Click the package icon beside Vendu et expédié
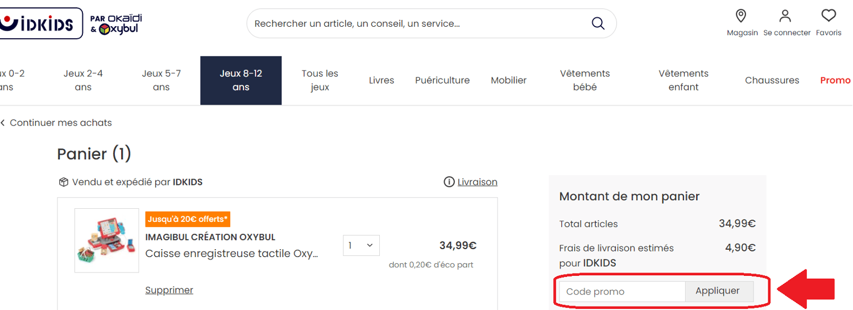The width and height of the screenshot is (853, 310). [x=64, y=182]
